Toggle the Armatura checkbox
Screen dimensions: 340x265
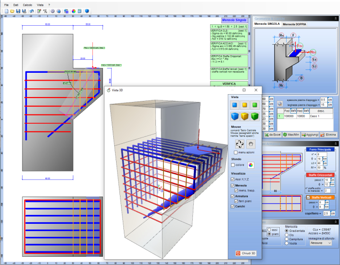click(233, 196)
